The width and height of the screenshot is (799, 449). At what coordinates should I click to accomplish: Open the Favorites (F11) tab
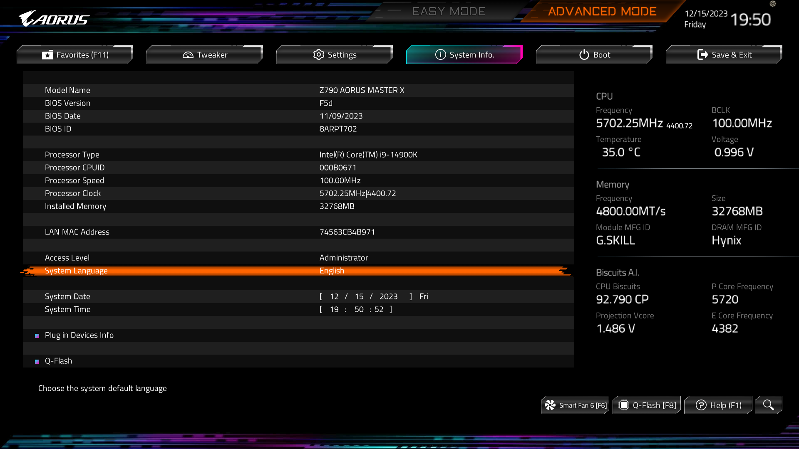click(x=75, y=54)
